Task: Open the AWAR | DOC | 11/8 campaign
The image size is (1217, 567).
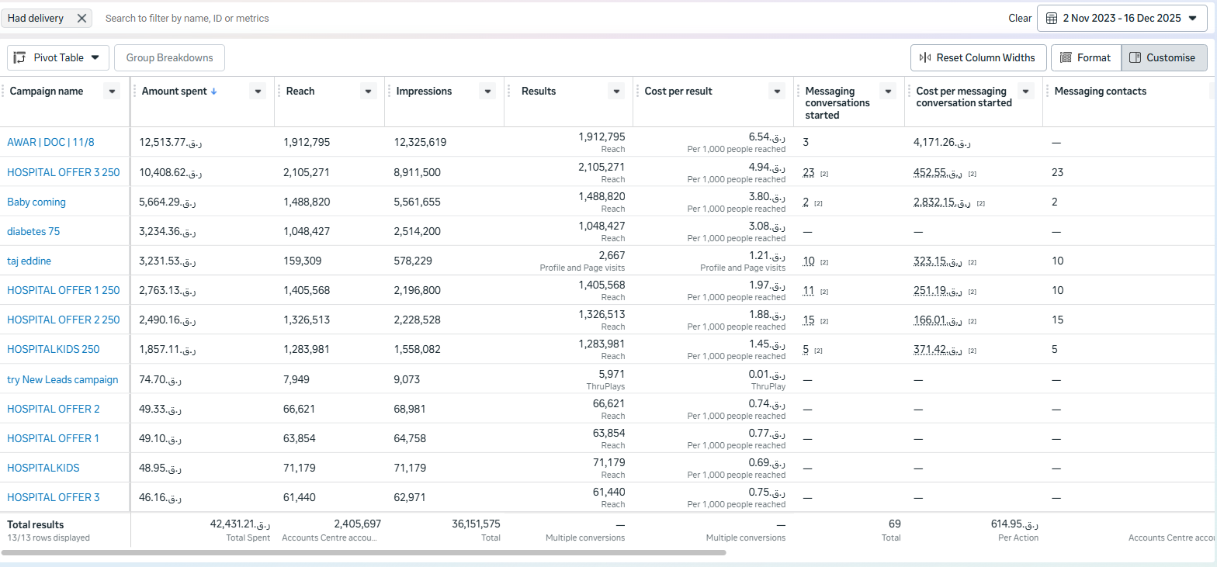Action: pyautogui.click(x=50, y=143)
